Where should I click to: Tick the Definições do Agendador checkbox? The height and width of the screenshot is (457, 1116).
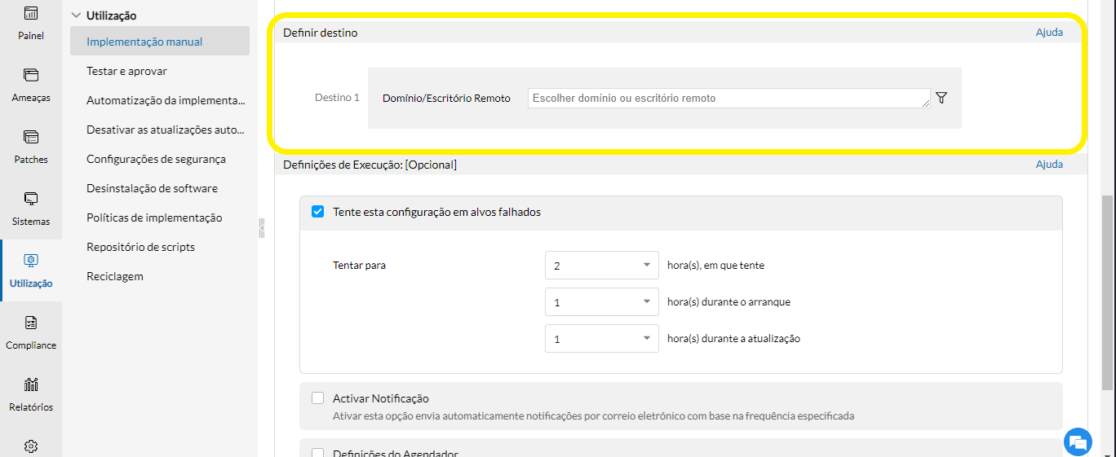point(318,453)
